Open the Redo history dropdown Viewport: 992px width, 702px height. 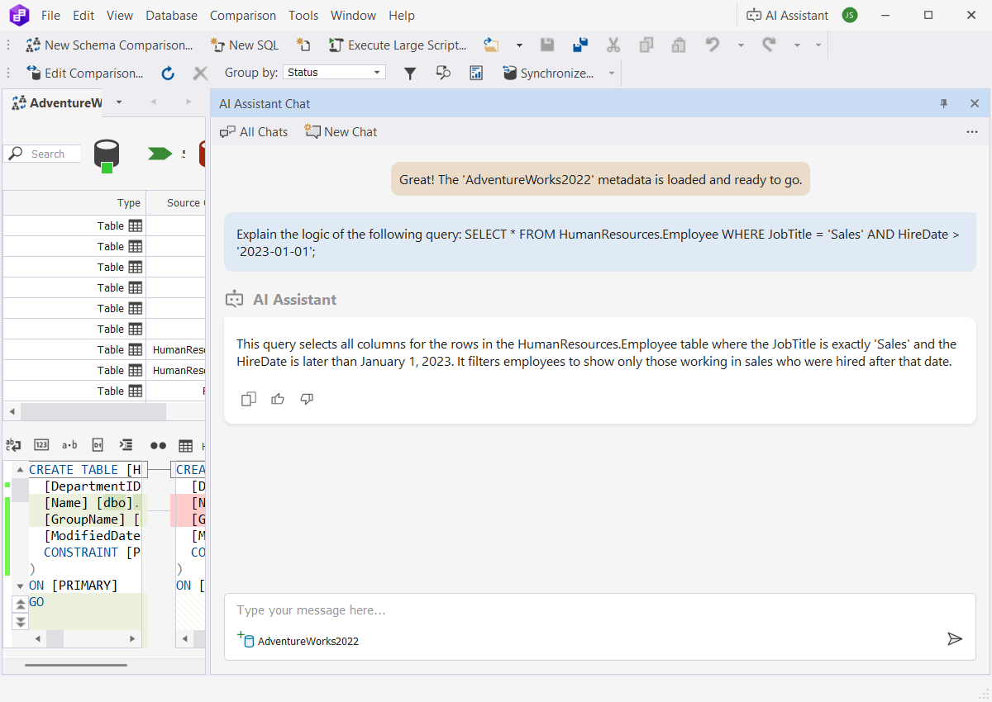(x=797, y=45)
